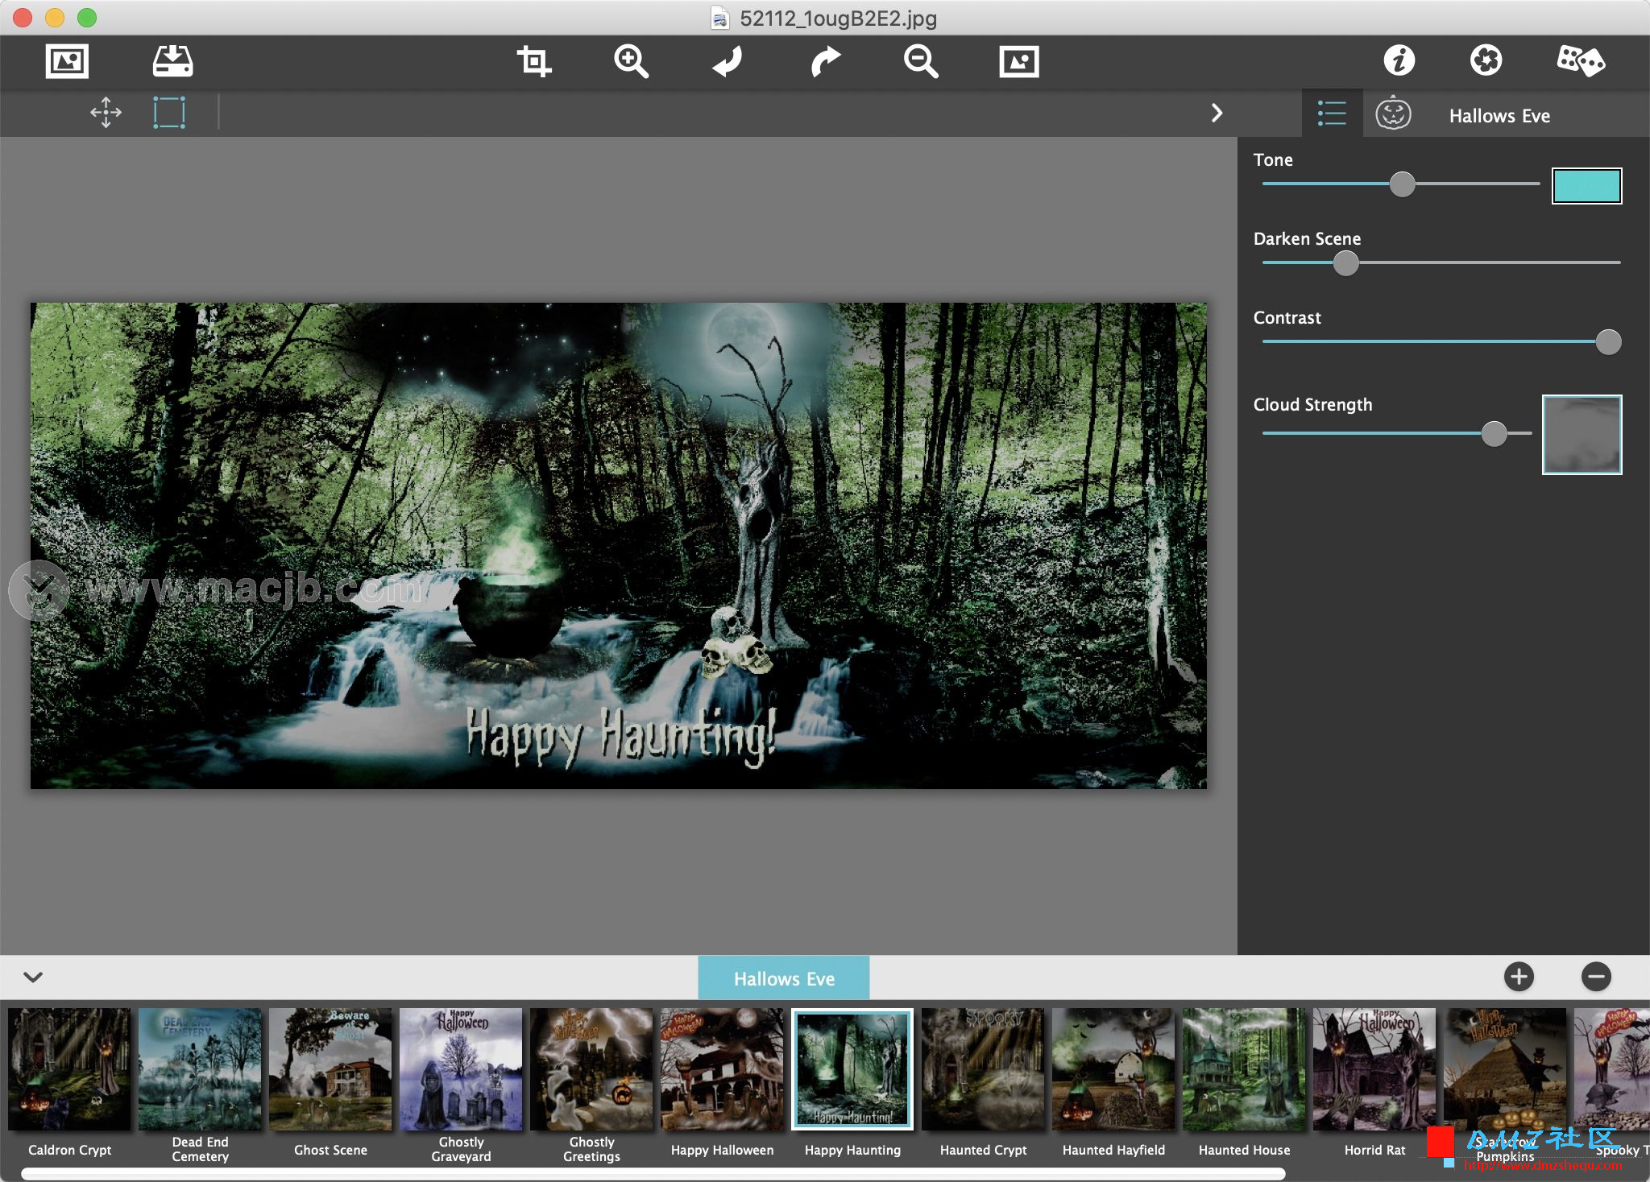Click the Hallows Eve panel title
This screenshot has width=1650, height=1182.
(x=1499, y=115)
